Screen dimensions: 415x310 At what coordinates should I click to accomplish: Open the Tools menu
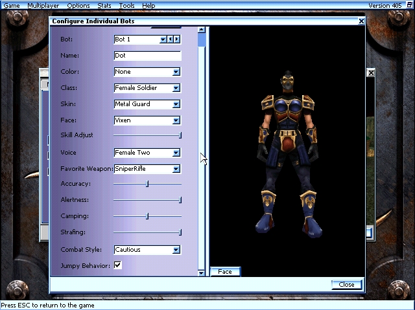(x=126, y=6)
